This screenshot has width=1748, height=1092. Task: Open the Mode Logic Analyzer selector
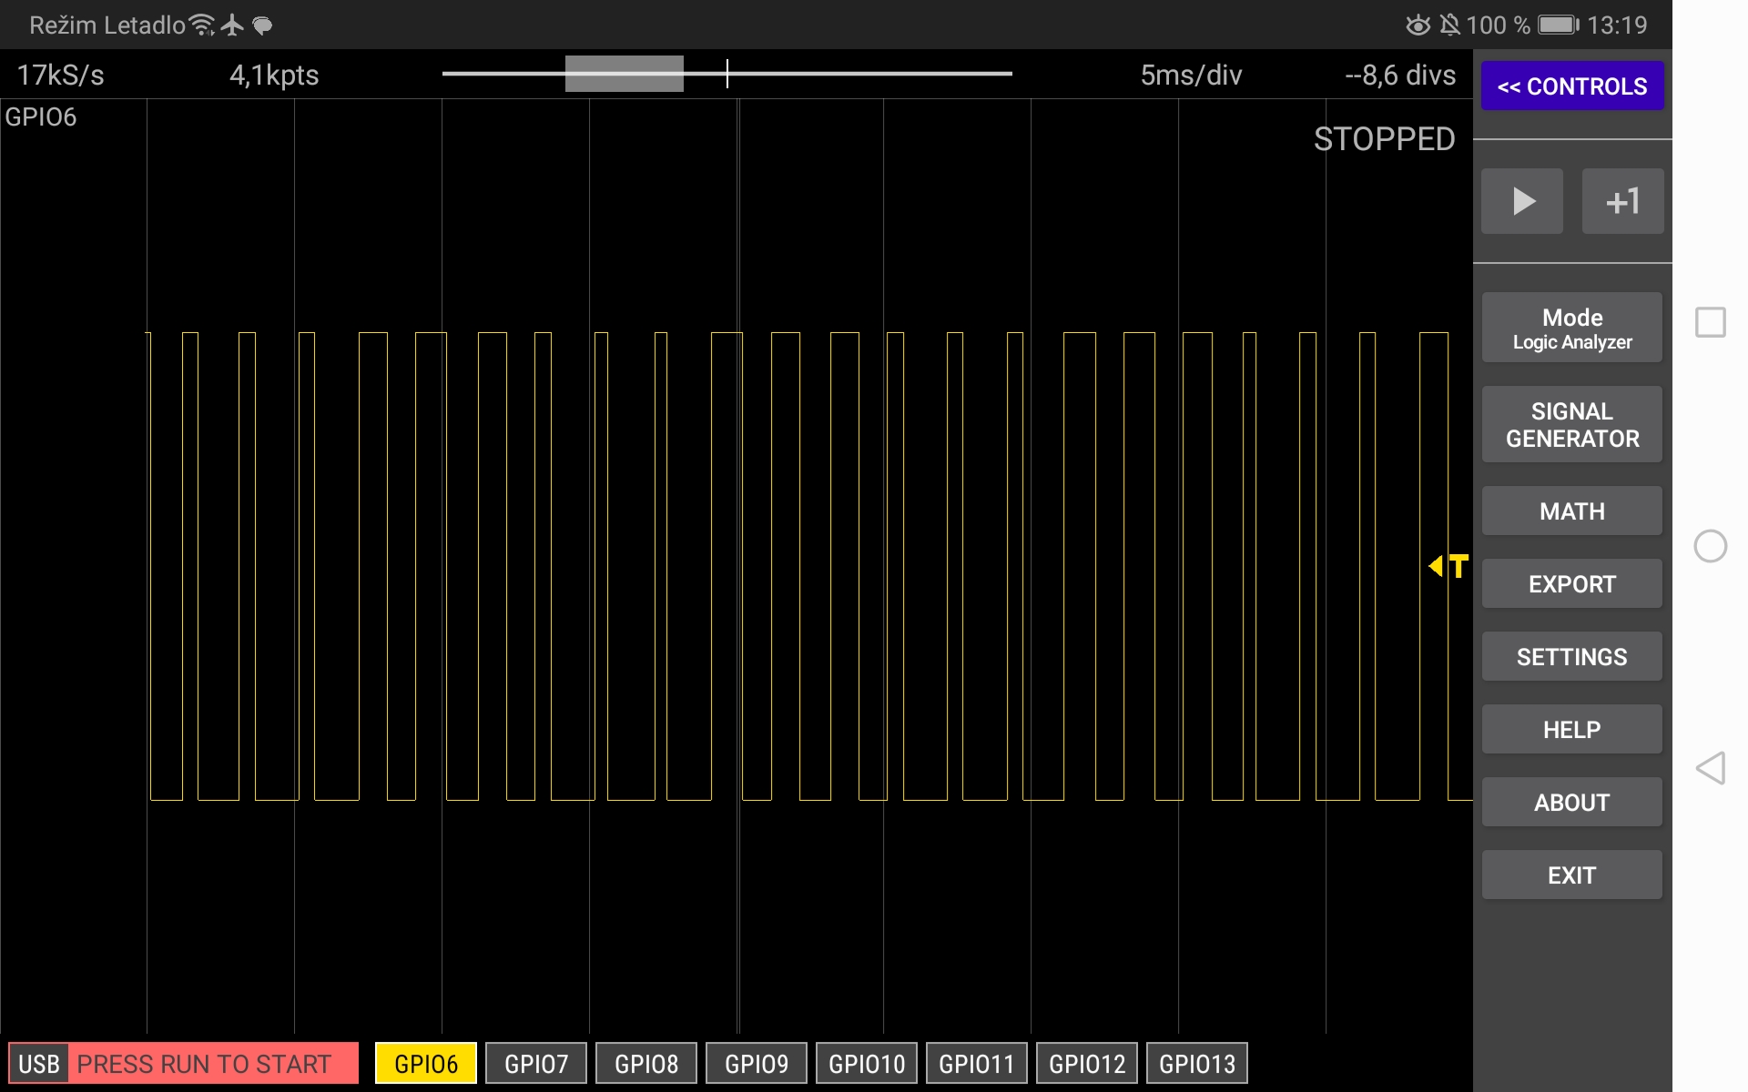click(1571, 329)
